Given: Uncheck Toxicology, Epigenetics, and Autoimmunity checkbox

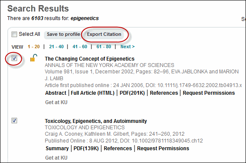Looking at the screenshot, I should pyautogui.click(x=14, y=120).
